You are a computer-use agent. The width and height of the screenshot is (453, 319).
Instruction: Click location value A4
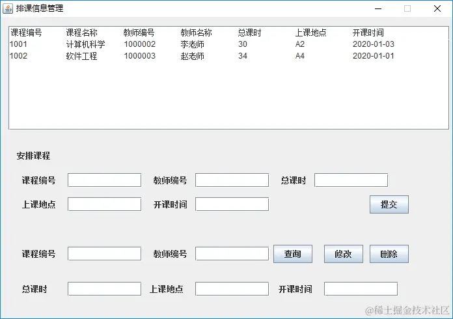pyautogui.click(x=300, y=56)
